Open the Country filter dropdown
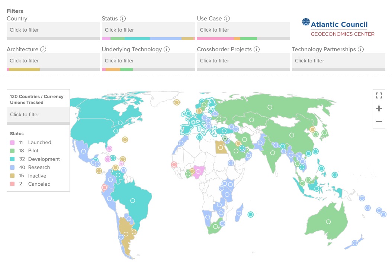 coord(53,30)
